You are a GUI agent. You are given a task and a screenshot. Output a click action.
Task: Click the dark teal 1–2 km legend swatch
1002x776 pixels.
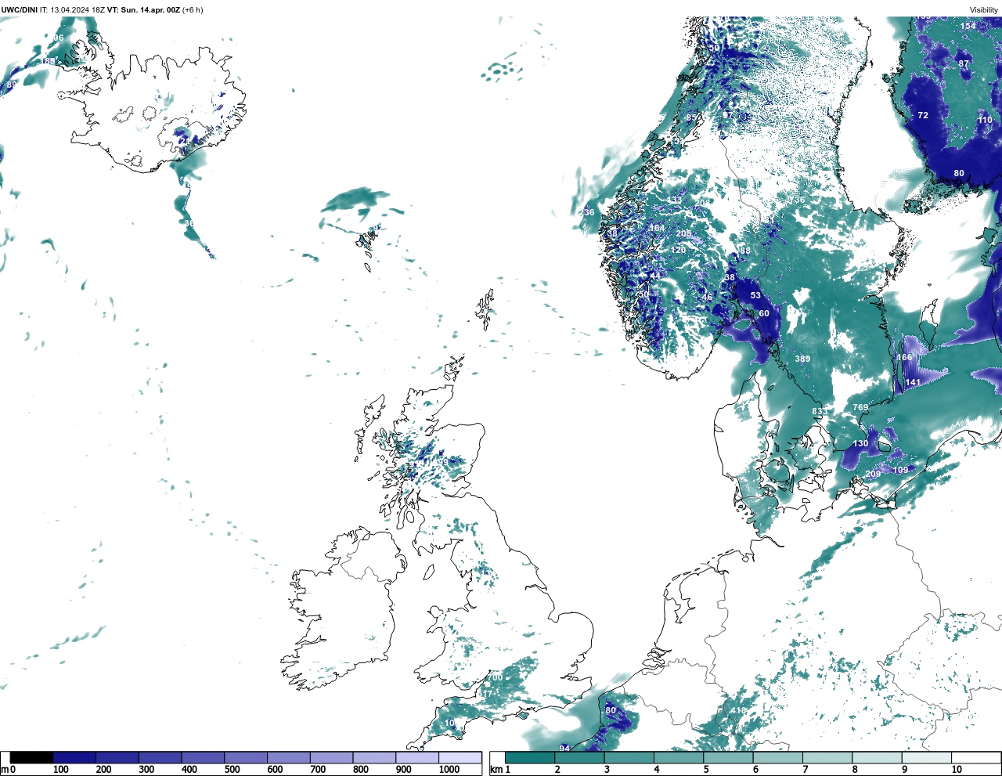tap(530, 757)
